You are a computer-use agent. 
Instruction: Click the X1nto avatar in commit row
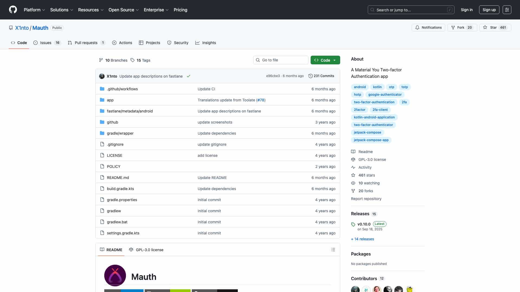pos(102,76)
